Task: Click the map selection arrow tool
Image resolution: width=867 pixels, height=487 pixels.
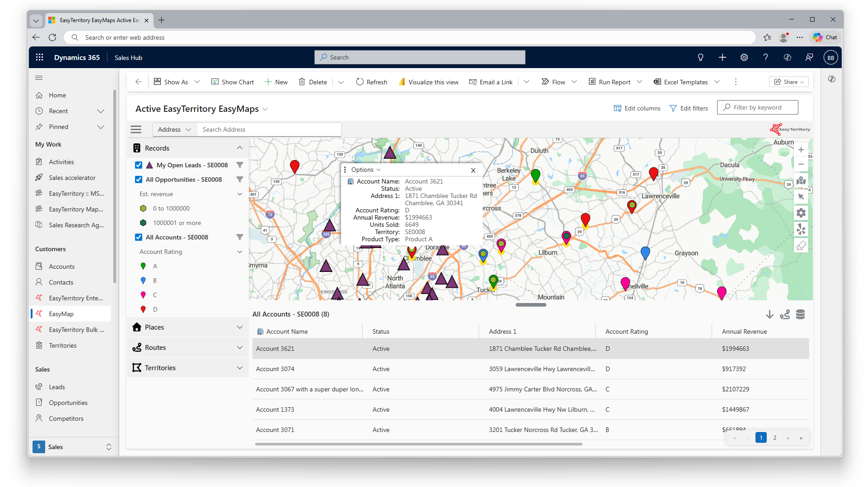Action: pyautogui.click(x=801, y=197)
